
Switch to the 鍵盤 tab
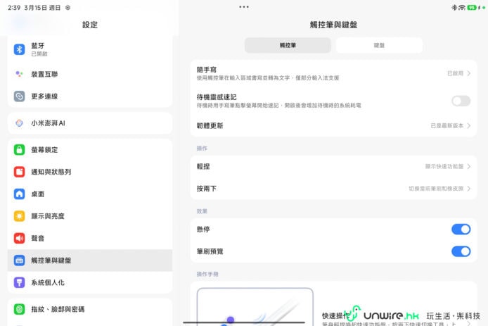coord(379,45)
